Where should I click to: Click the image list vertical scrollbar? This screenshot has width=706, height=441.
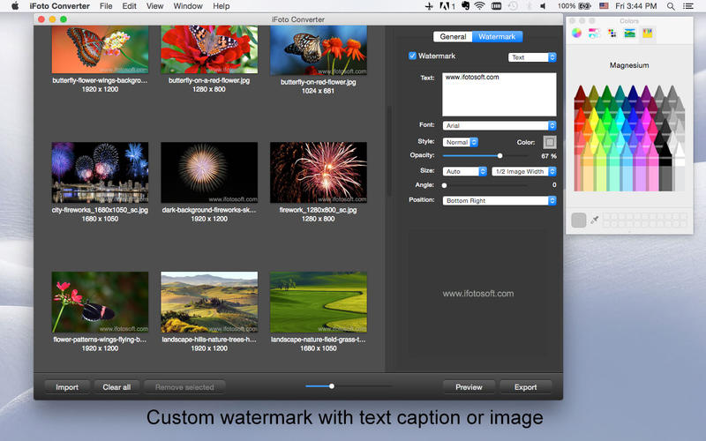click(x=389, y=150)
